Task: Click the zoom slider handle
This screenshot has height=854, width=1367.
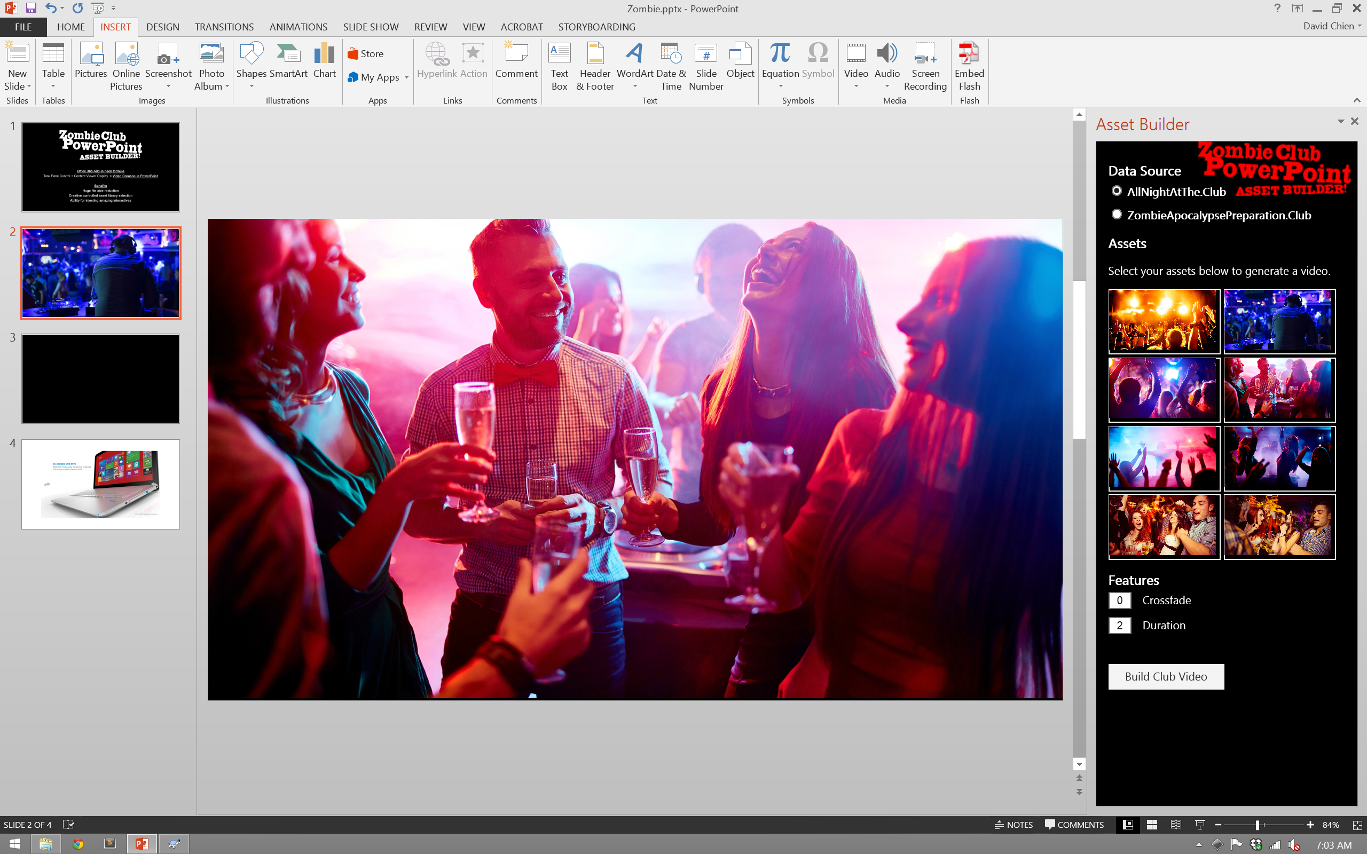Action: (1258, 825)
